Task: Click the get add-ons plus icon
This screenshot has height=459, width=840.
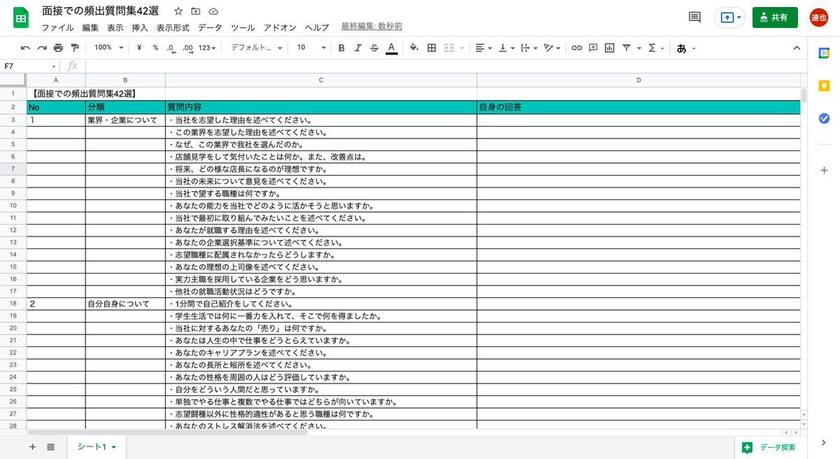Action: click(824, 170)
